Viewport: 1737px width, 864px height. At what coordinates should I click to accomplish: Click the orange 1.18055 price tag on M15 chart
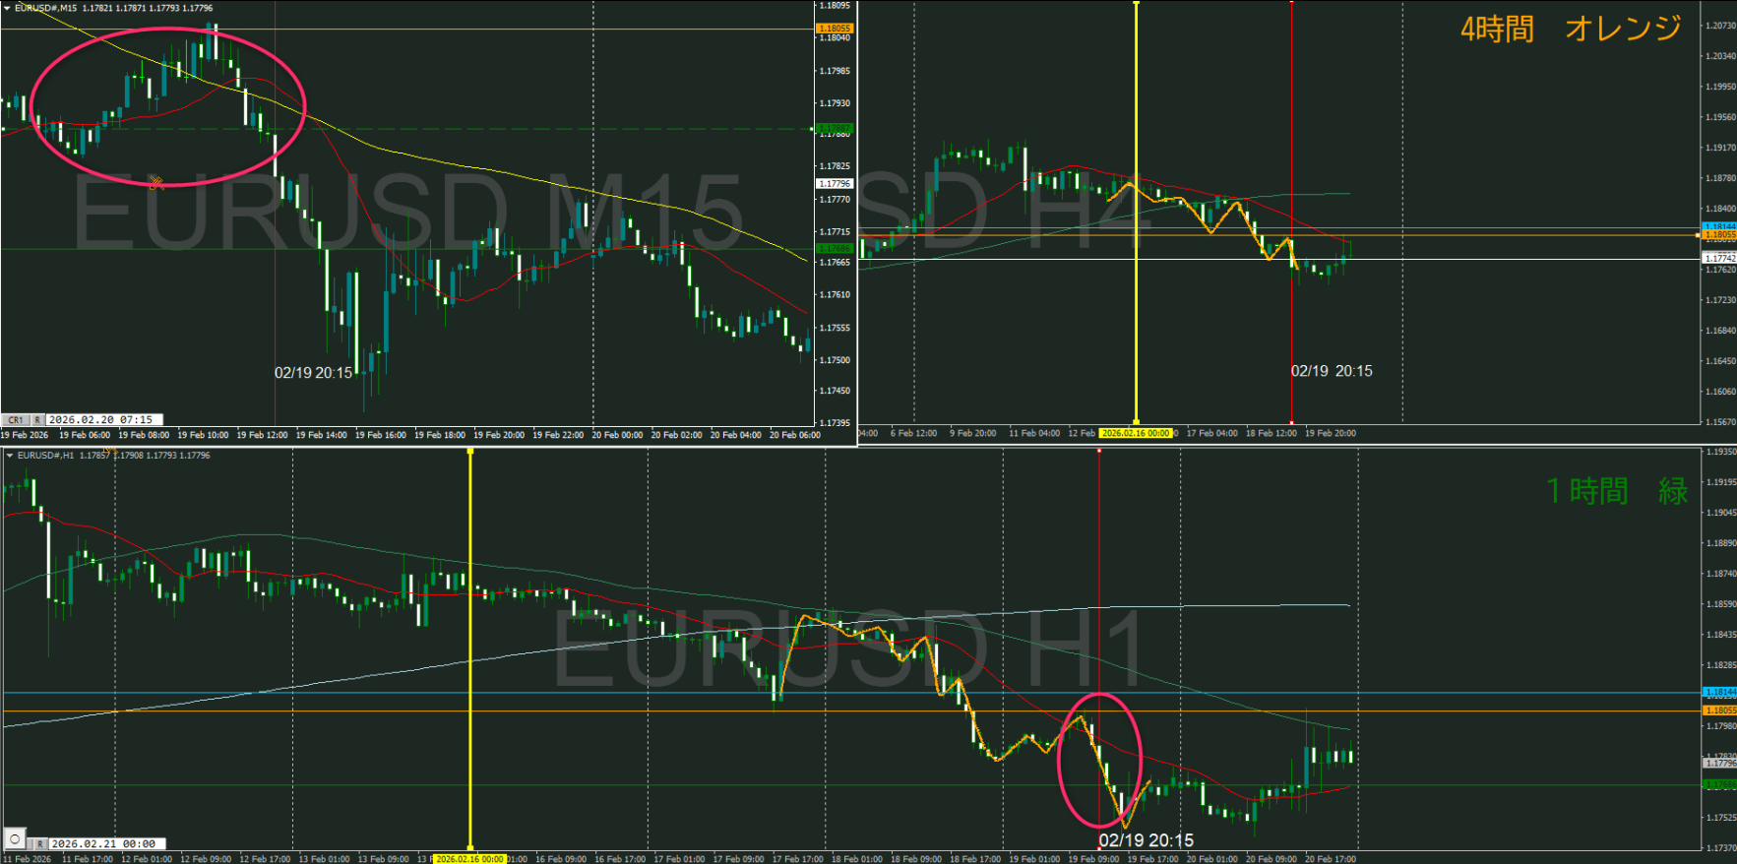tap(835, 29)
